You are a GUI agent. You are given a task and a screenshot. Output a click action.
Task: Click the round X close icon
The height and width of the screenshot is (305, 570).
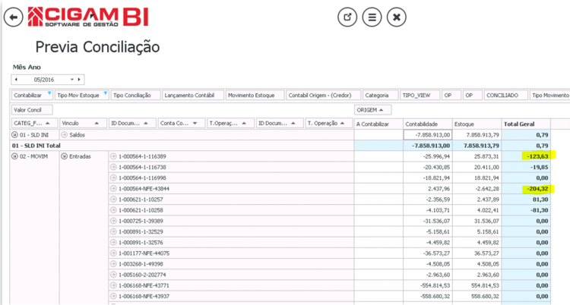(397, 17)
